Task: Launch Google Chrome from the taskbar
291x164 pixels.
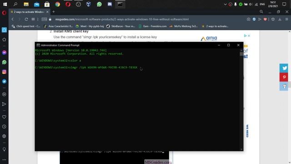Action: tap(58, 4)
